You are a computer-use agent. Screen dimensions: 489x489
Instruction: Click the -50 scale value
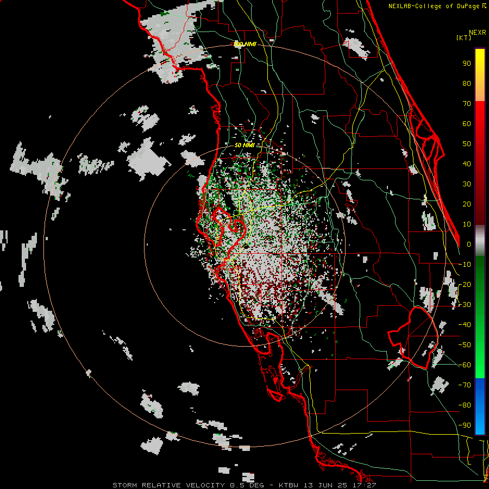pyautogui.click(x=465, y=345)
